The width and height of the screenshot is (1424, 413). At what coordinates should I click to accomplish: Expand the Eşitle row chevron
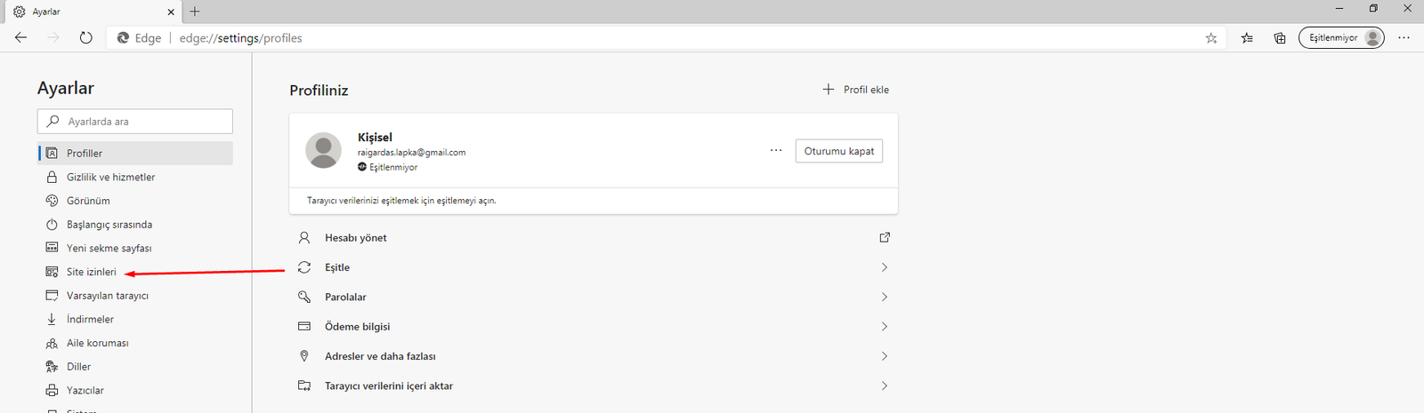pos(884,267)
